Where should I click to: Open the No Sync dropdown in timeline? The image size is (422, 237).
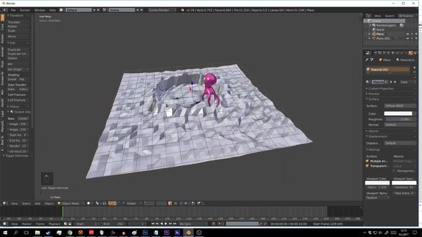click(x=193, y=224)
